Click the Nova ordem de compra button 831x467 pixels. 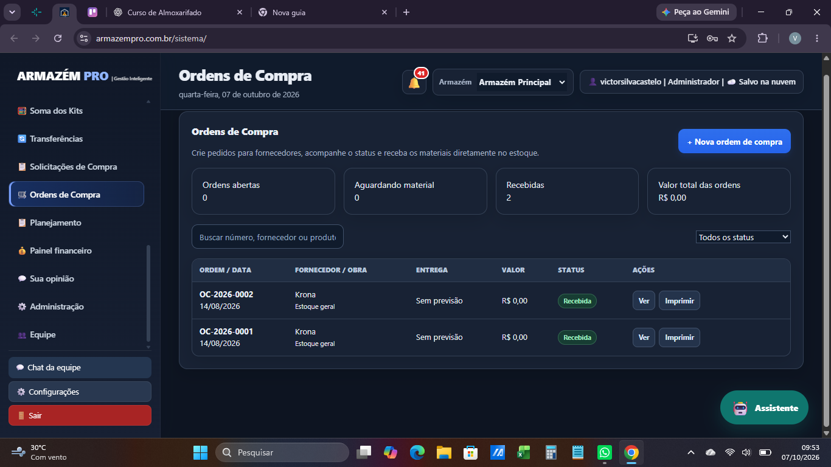tap(734, 141)
